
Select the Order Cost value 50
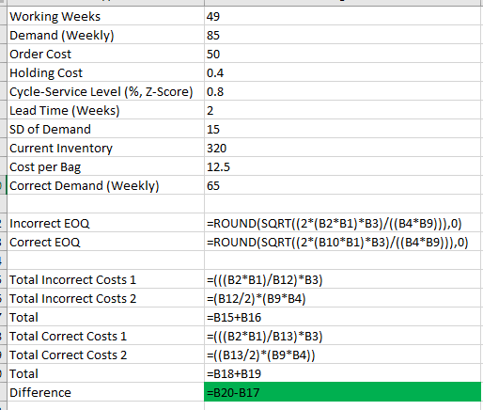(x=343, y=54)
